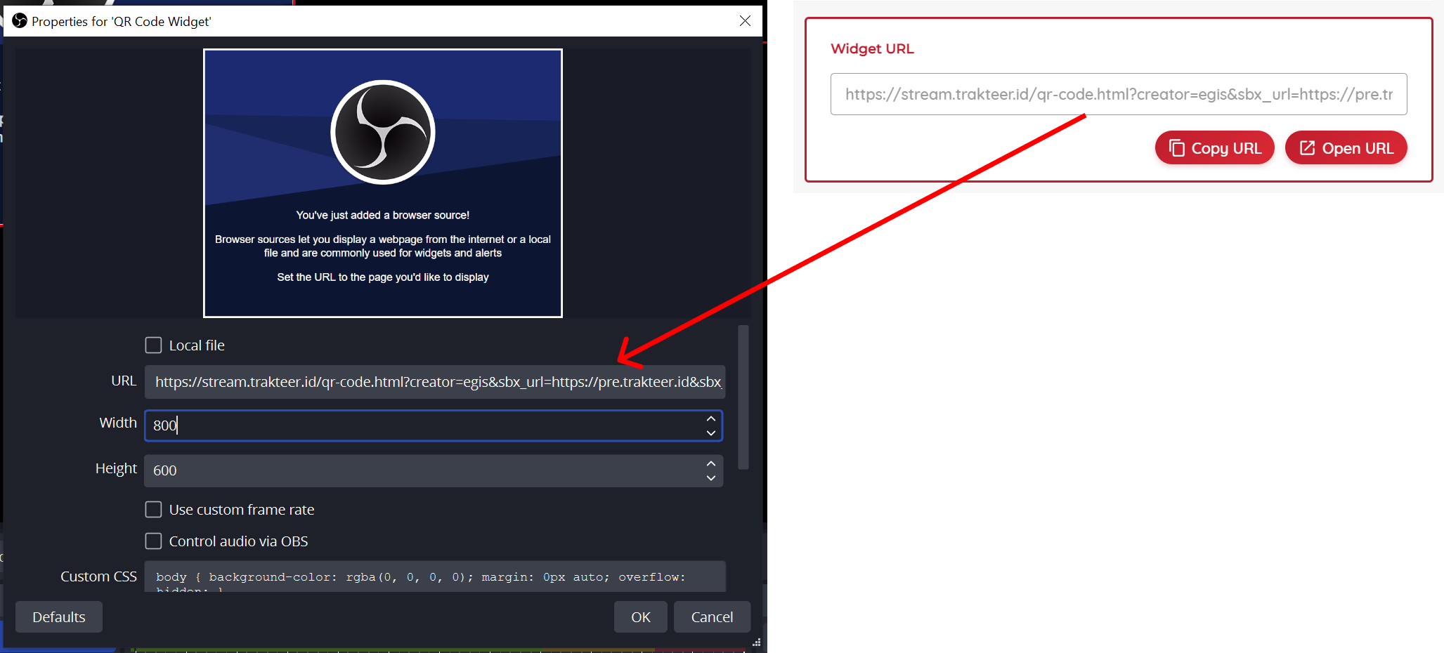This screenshot has height=653, width=1444.
Task: Click the OBS logo in the dialog title bar
Action: [19, 21]
